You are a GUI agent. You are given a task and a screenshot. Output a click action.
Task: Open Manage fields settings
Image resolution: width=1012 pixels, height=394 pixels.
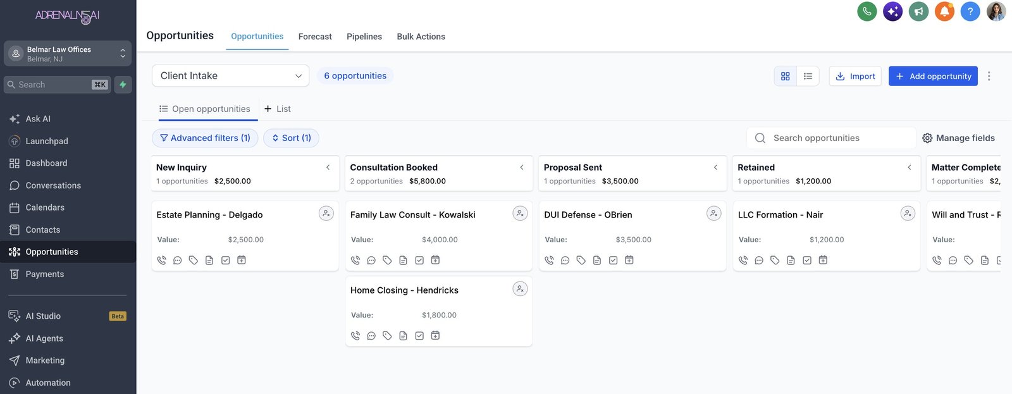pyautogui.click(x=958, y=138)
